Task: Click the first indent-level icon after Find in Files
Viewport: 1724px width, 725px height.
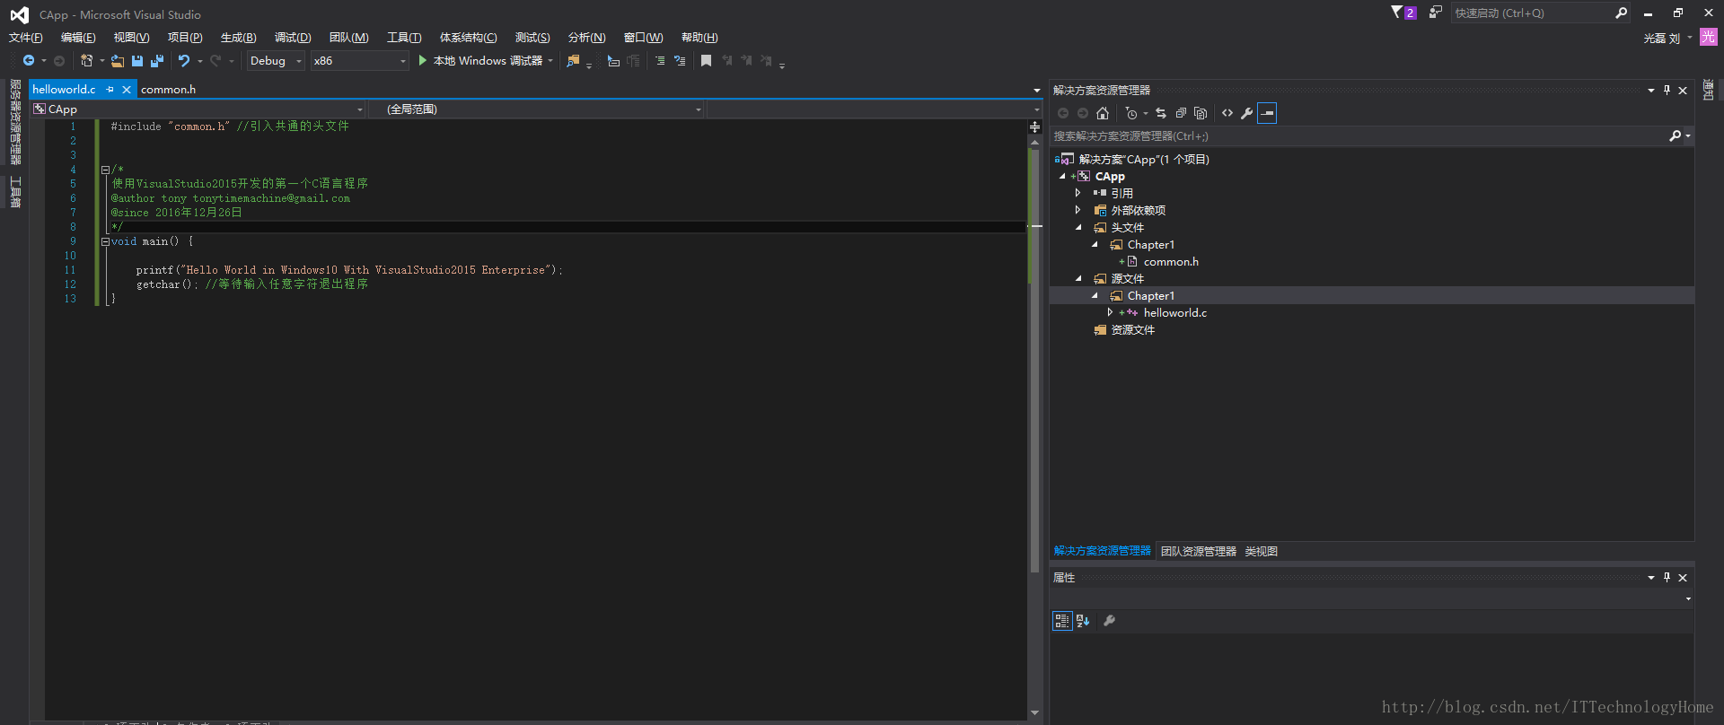Action: click(613, 61)
